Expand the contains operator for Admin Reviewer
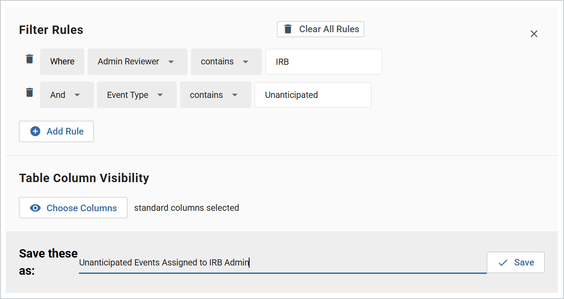The width and height of the screenshot is (564, 299). (x=226, y=62)
